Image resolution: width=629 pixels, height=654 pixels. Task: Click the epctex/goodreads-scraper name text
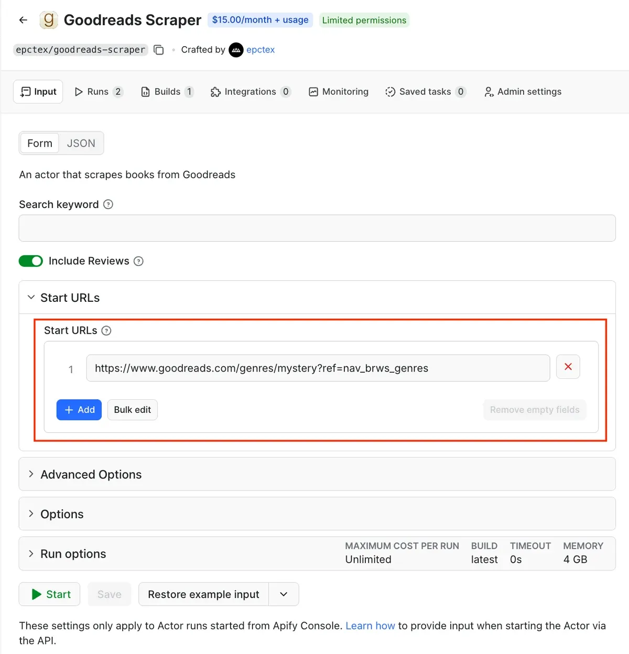[x=81, y=50]
